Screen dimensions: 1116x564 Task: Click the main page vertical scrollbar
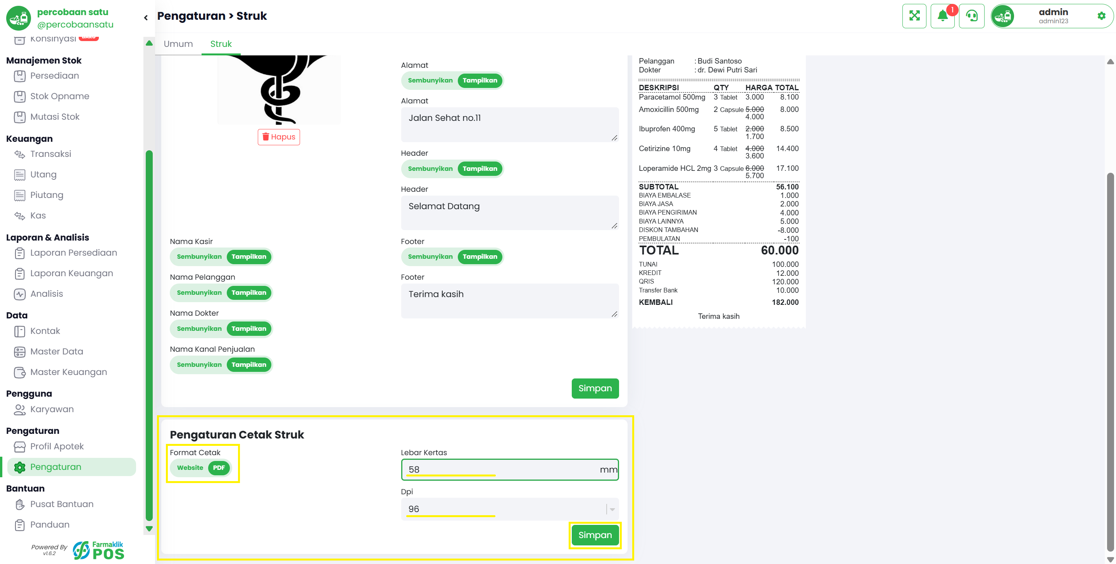(1110, 363)
